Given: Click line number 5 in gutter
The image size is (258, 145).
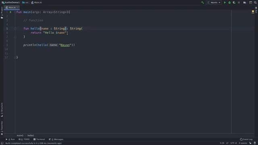Looking at the screenshot, I should pos(7,29).
